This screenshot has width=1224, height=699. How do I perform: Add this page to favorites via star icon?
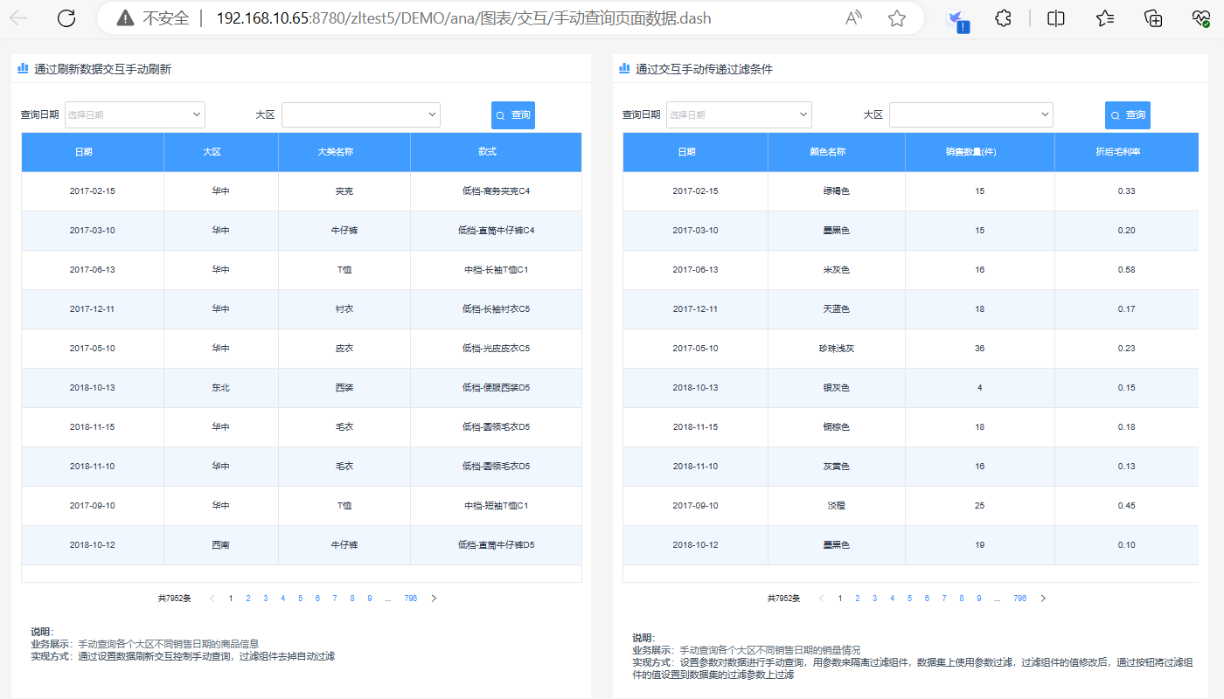click(x=1103, y=17)
